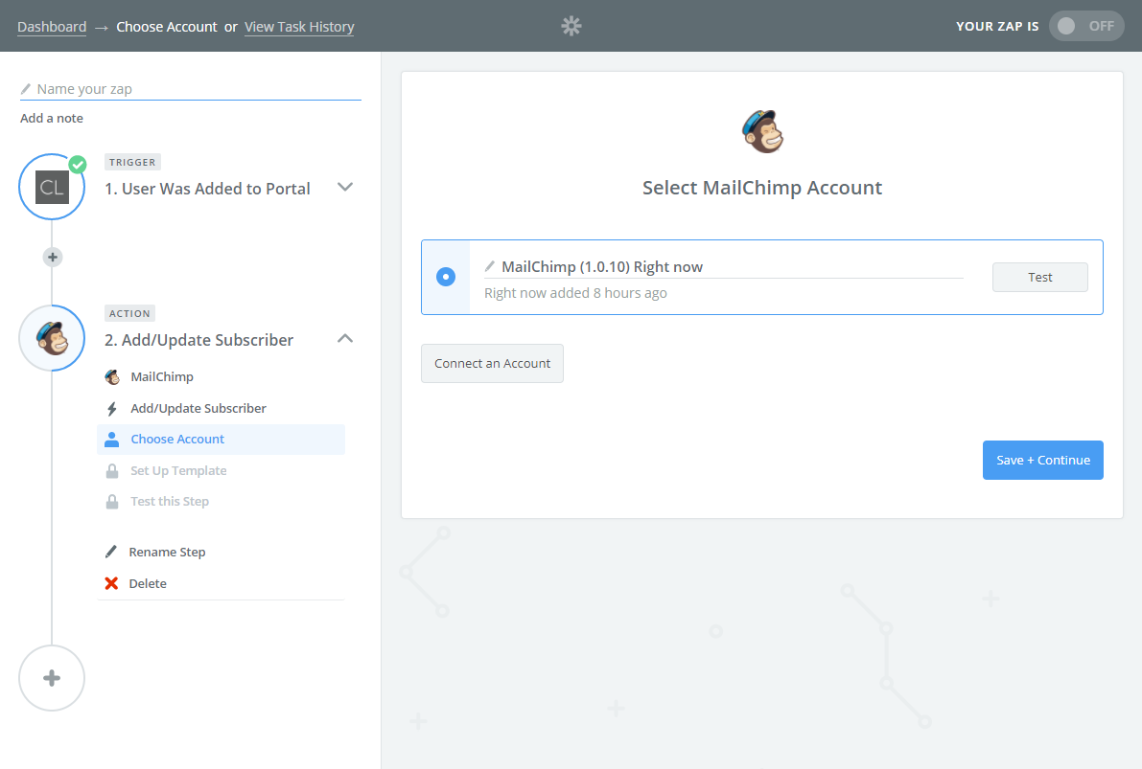1142x769 pixels.
Task: Click the Connect an Account button
Action: point(492,363)
